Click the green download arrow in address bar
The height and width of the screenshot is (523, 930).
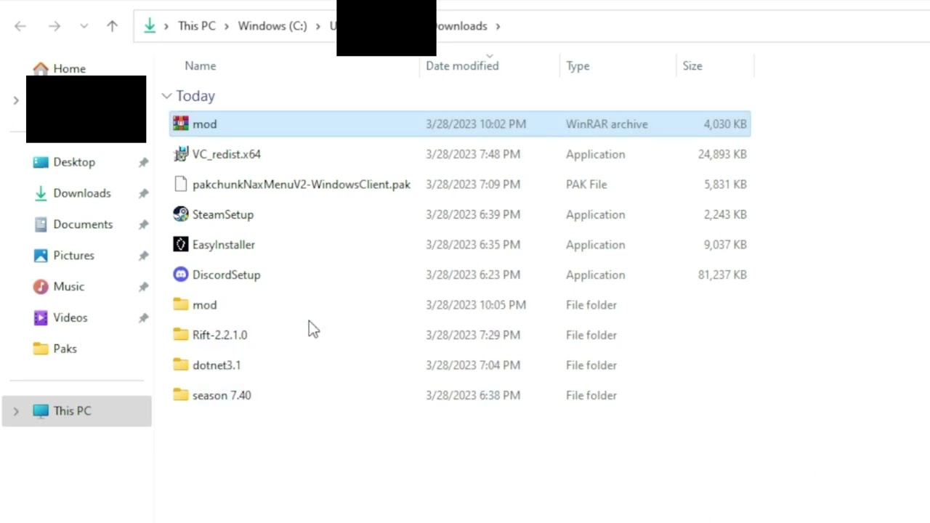(x=150, y=26)
